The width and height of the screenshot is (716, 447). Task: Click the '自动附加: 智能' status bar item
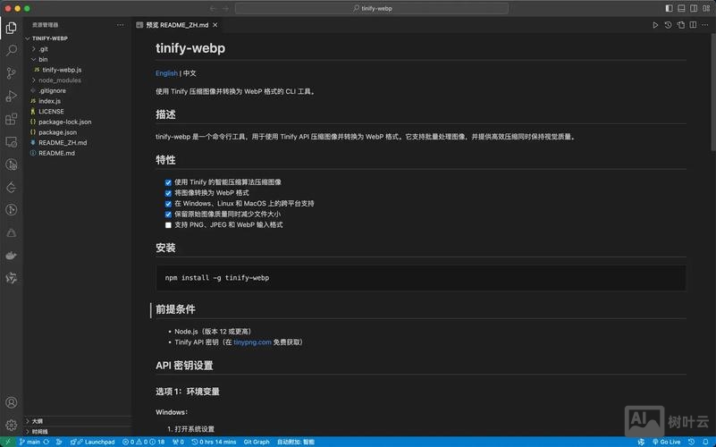point(296,442)
